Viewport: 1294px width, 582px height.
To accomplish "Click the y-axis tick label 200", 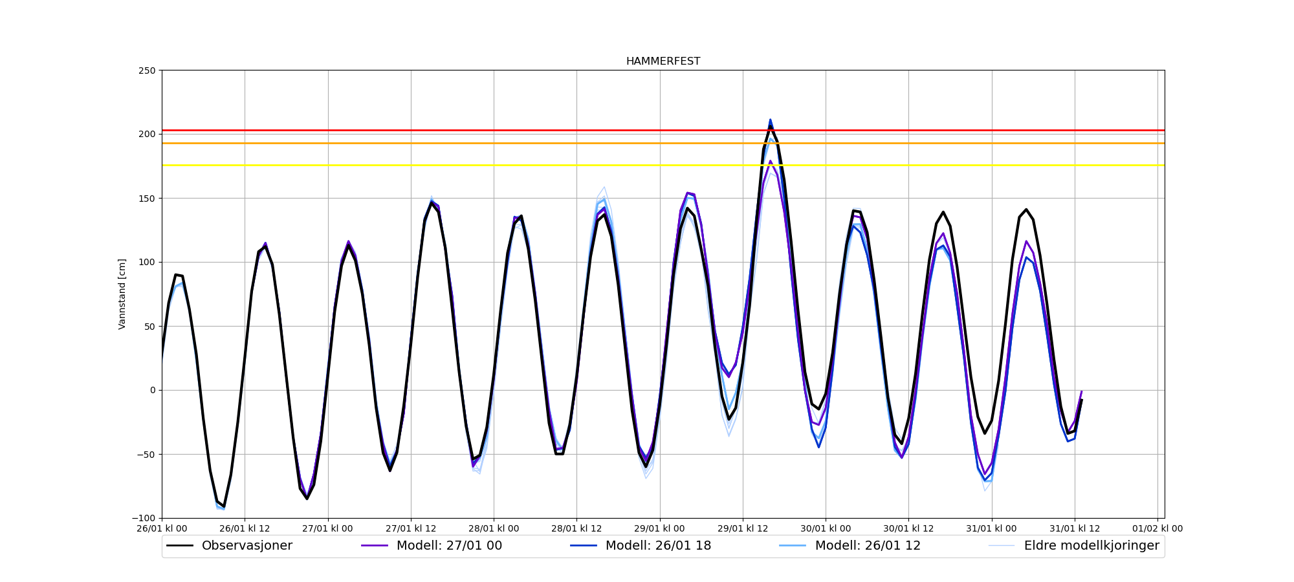I will pyautogui.click(x=148, y=135).
